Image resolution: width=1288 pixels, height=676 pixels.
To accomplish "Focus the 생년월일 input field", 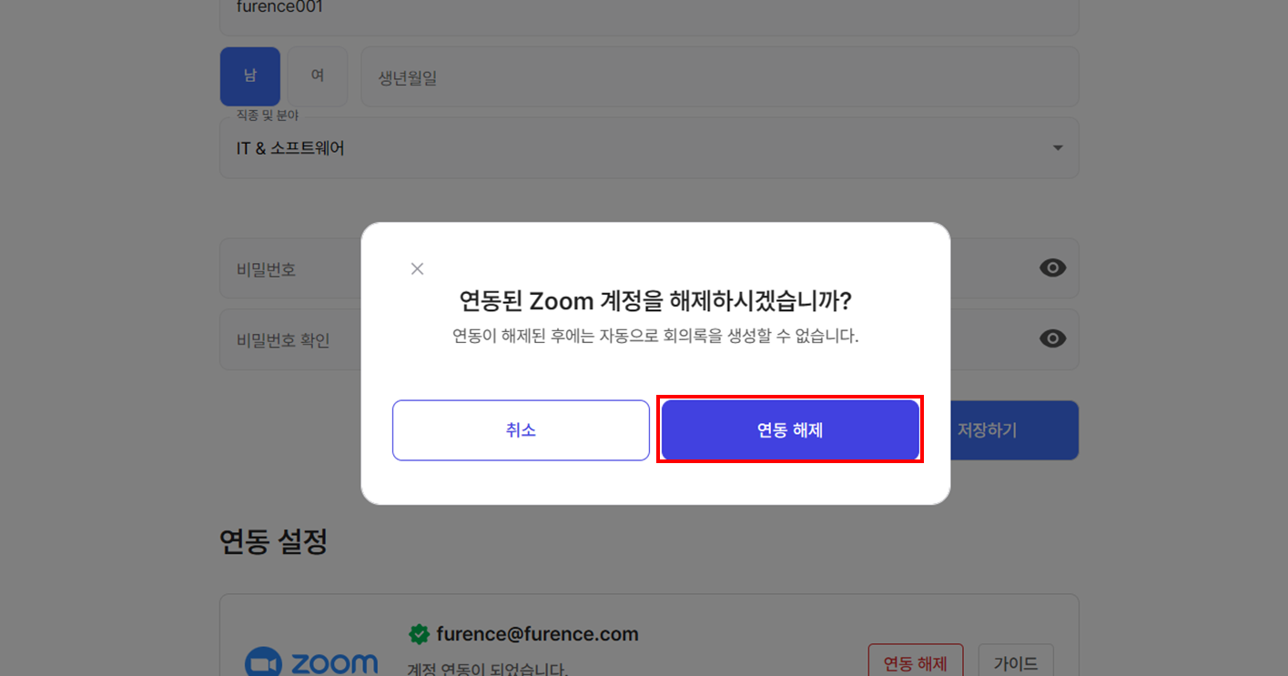I will tap(719, 77).
